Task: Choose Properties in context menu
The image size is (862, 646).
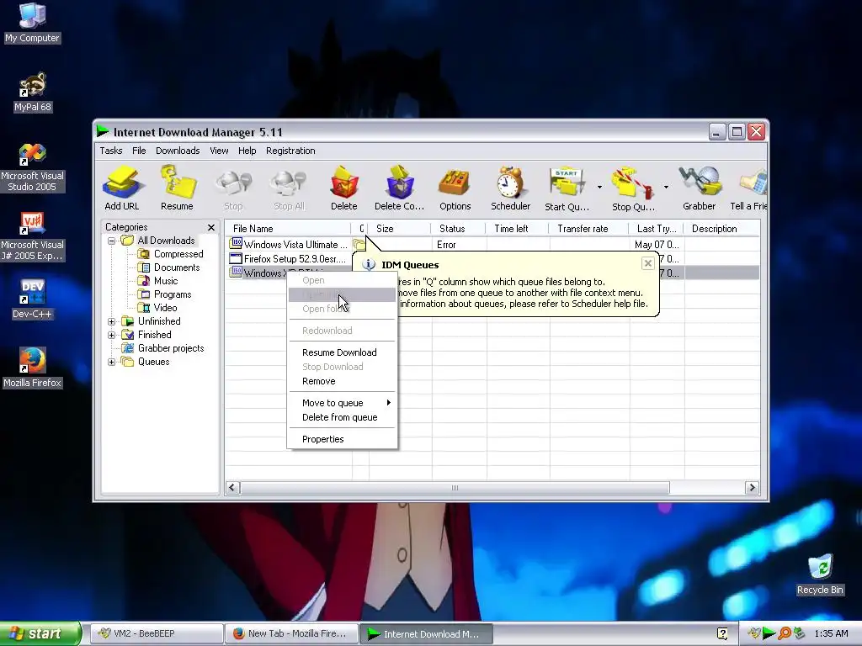Action: (342, 439)
